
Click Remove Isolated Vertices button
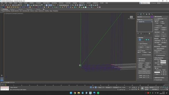point(144,71)
